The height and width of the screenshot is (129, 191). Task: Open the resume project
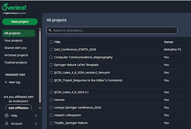pos(59,100)
